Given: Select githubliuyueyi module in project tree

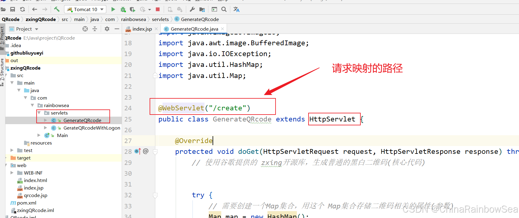Looking at the screenshot, I should coord(27,53).
